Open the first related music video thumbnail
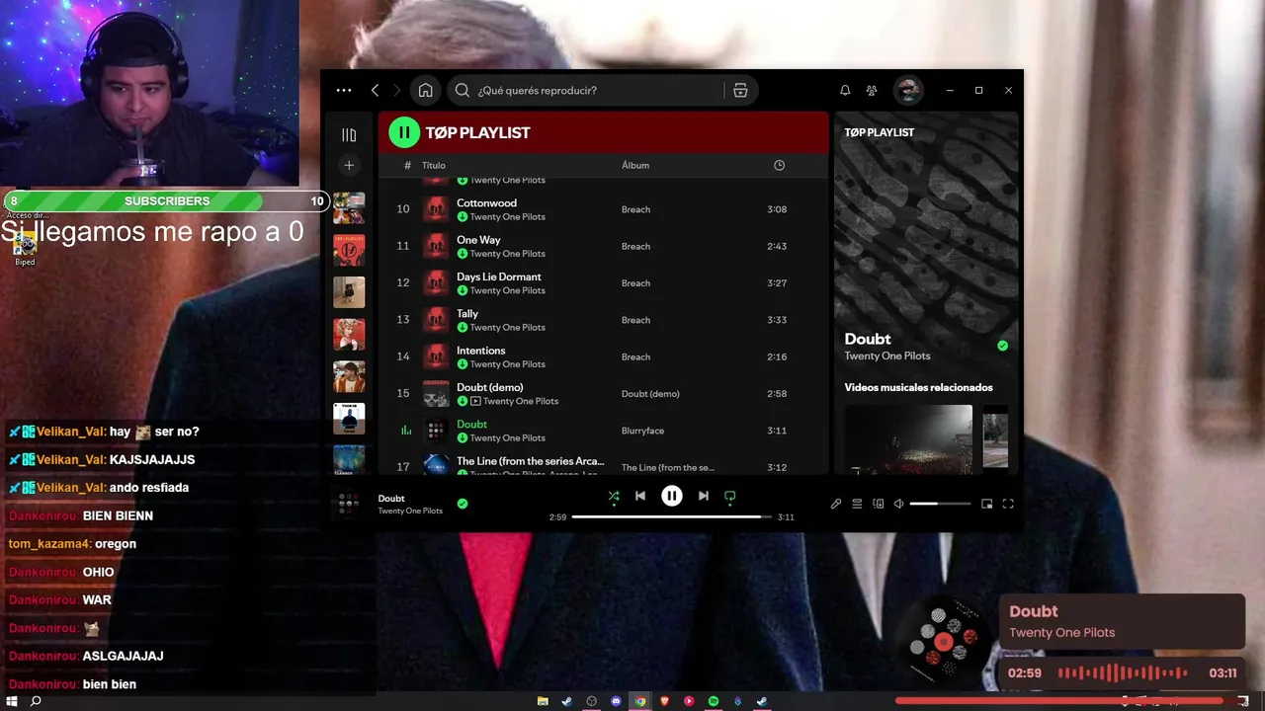The width and height of the screenshot is (1265, 711). (x=908, y=438)
